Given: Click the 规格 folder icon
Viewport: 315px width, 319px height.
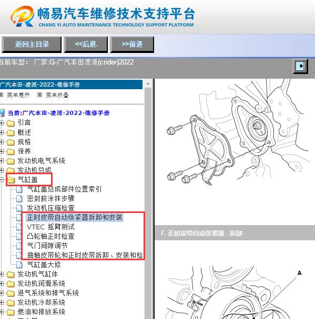Looking at the screenshot, I should tap(11, 142).
